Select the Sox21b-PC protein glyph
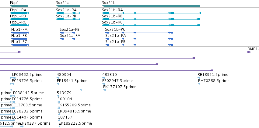 point(139,33)
